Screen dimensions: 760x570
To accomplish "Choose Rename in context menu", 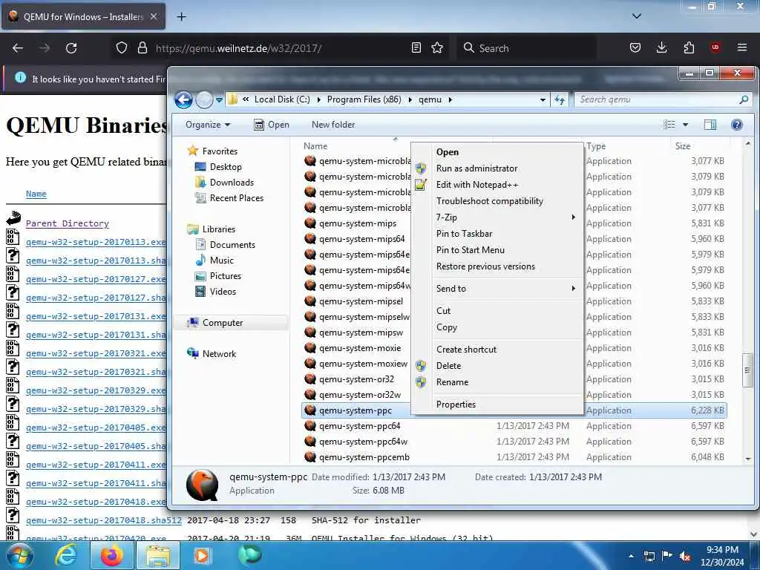I will point(497,382).
